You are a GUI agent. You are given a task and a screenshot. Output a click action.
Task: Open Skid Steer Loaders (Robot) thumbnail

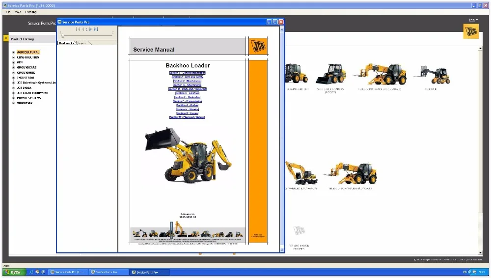(x=330, y=75)
